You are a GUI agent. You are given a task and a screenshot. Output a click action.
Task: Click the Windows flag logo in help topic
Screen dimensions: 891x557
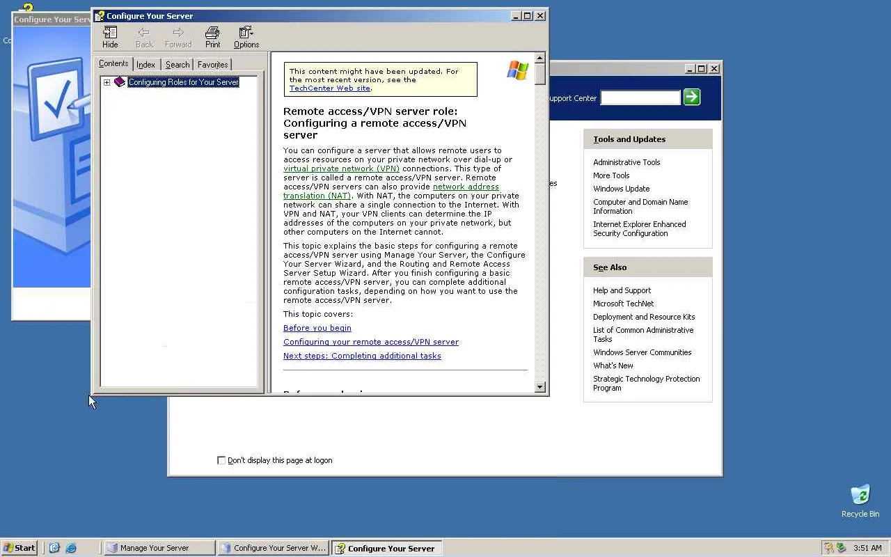click(x=517, y=70)
